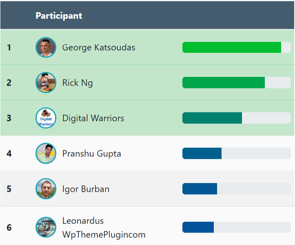Click the Participant column header
295x245 pixels.
pos(59,15)
